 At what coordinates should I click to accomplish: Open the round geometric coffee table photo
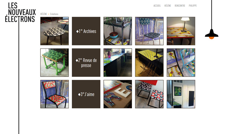pyautogui.click(x=55, y=31)
